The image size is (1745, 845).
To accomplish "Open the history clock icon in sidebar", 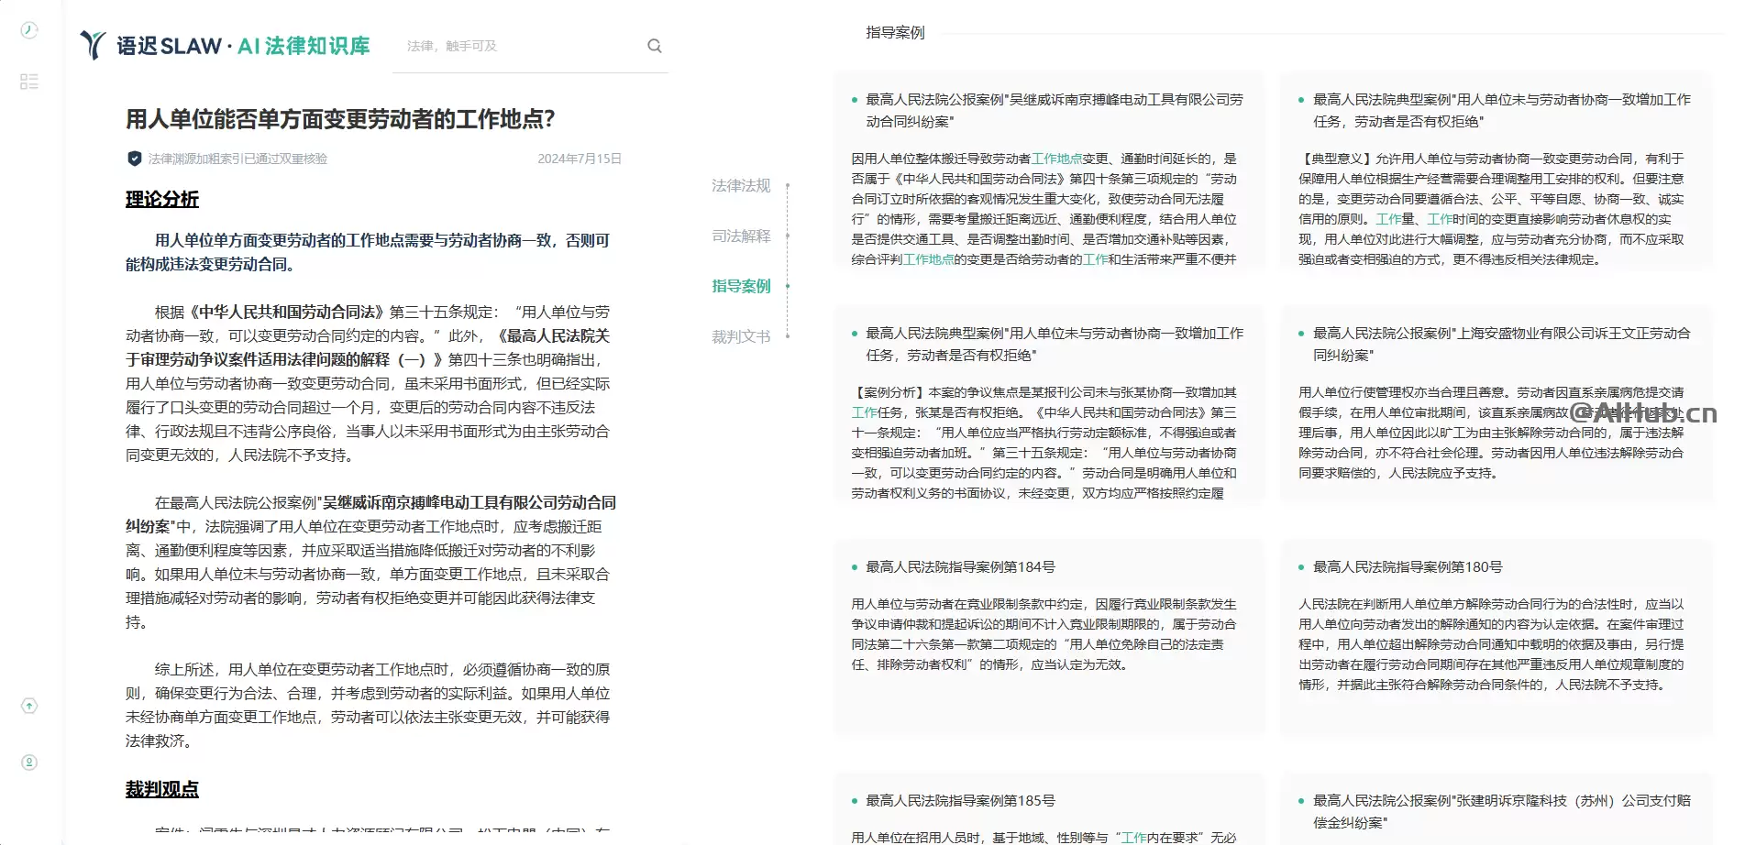I will coord(29,30).
